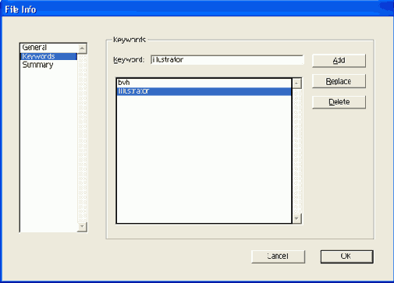Click the category list scrollbar track

[82, 138]
